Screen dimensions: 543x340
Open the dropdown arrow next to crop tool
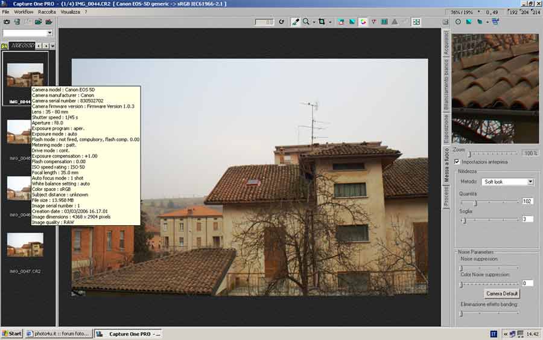pos(330,22)
